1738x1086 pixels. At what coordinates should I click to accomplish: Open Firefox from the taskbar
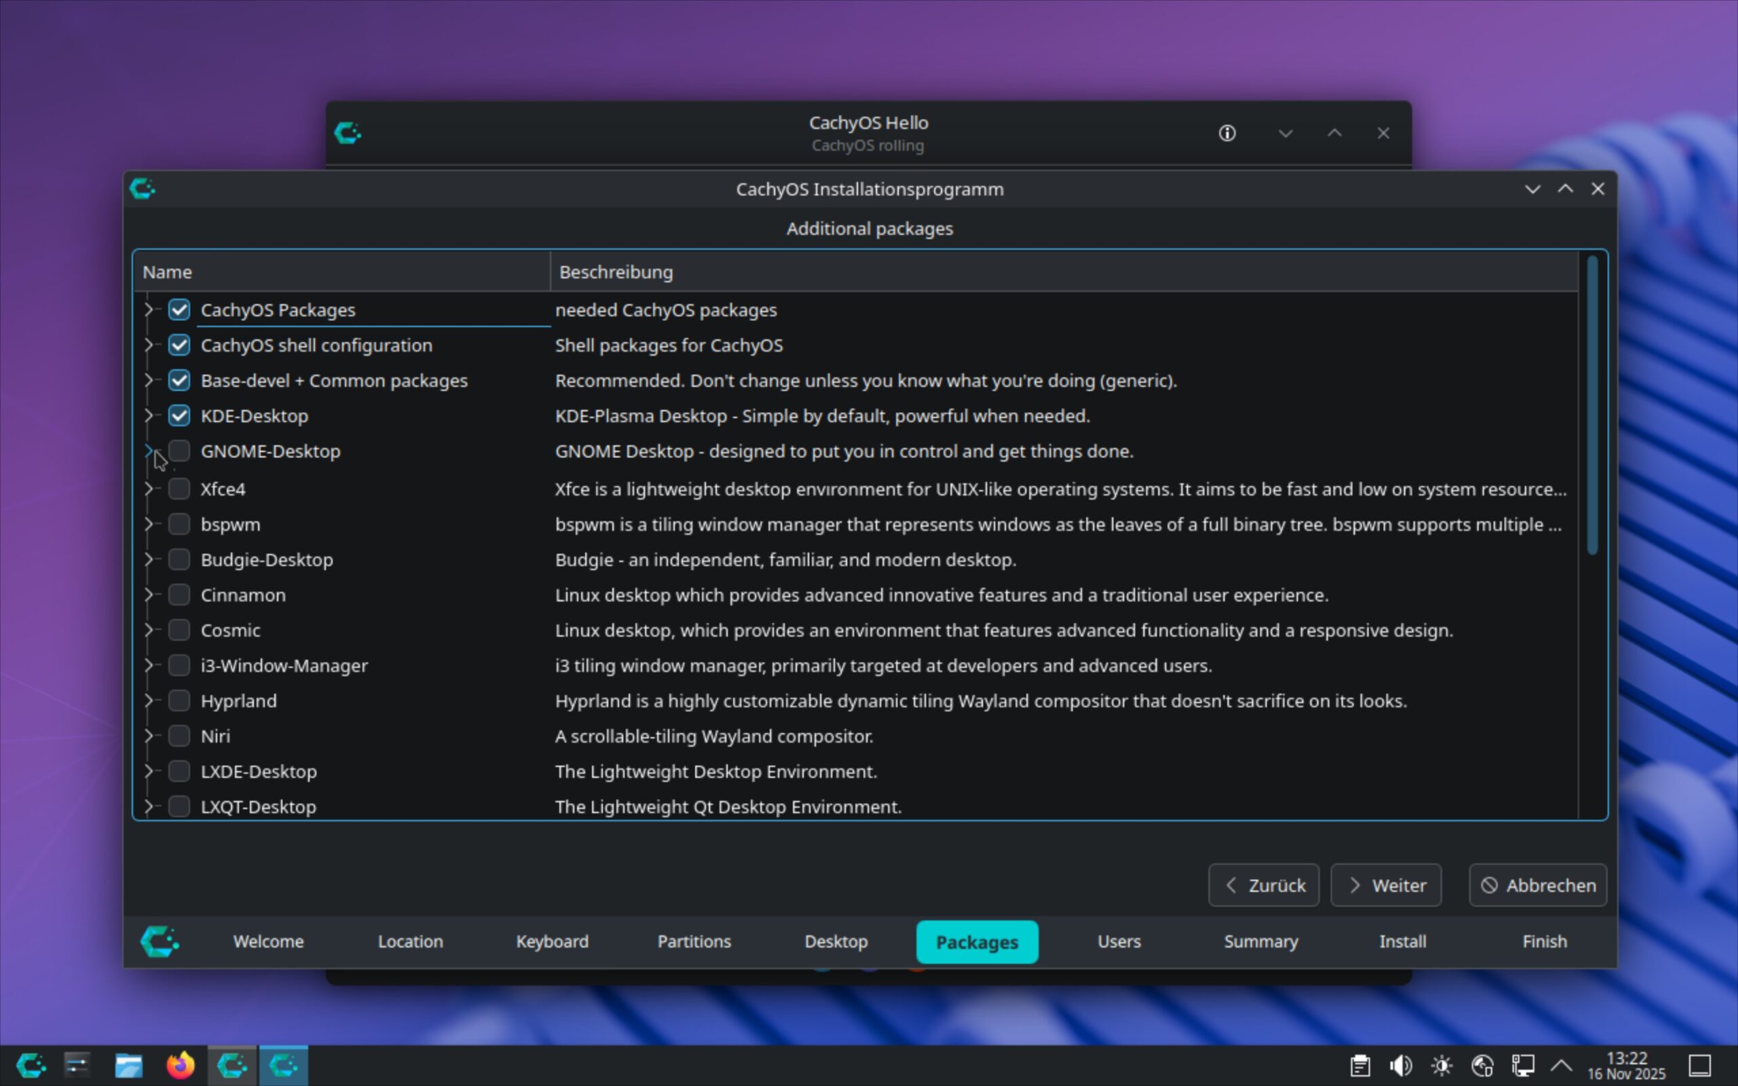point(181,1065)
